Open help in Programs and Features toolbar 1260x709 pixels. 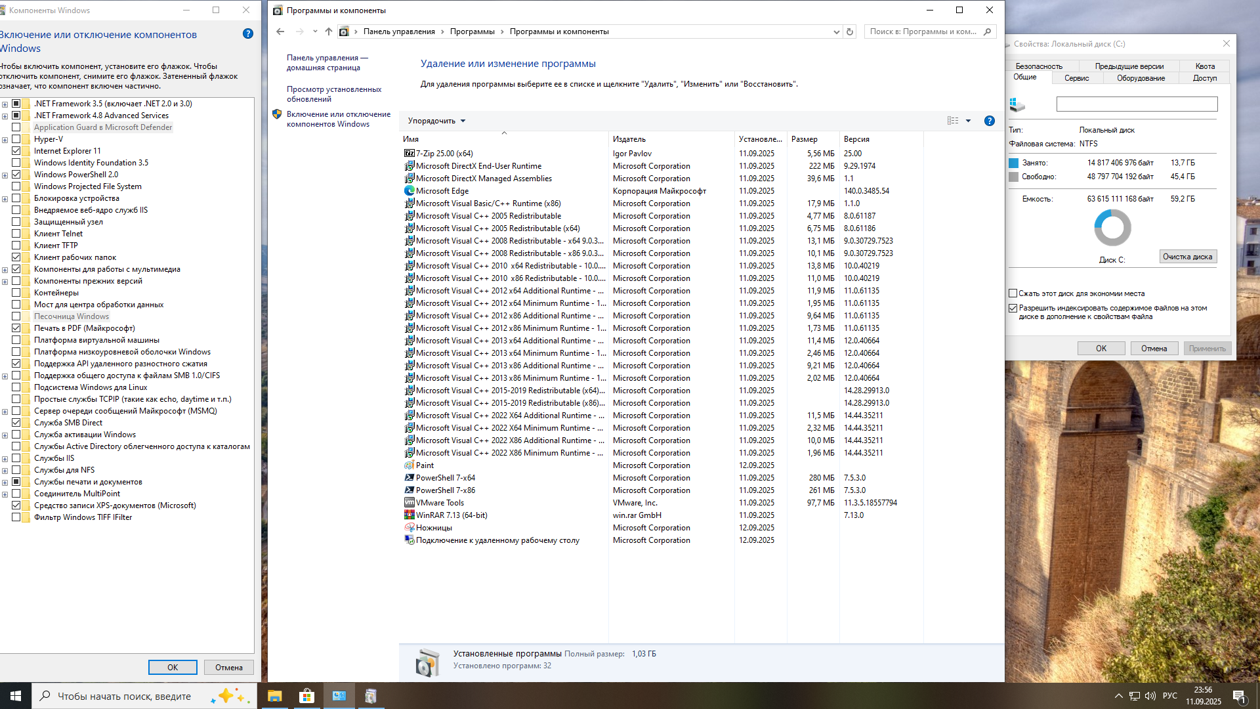(990, 121)
